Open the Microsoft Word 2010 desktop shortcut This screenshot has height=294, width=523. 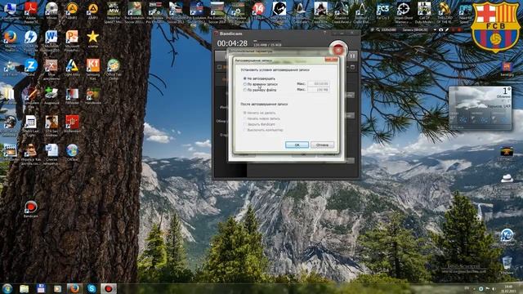(x=51, y=41)
